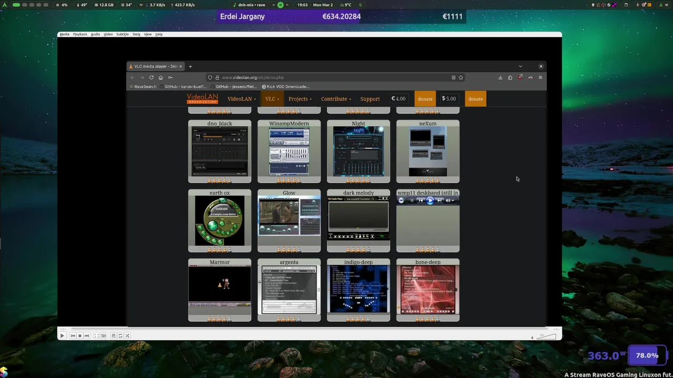This screenshot has height=378, width=673.
Task: Toggle VLC fullscreen mode
Action: tap(96, 335)
